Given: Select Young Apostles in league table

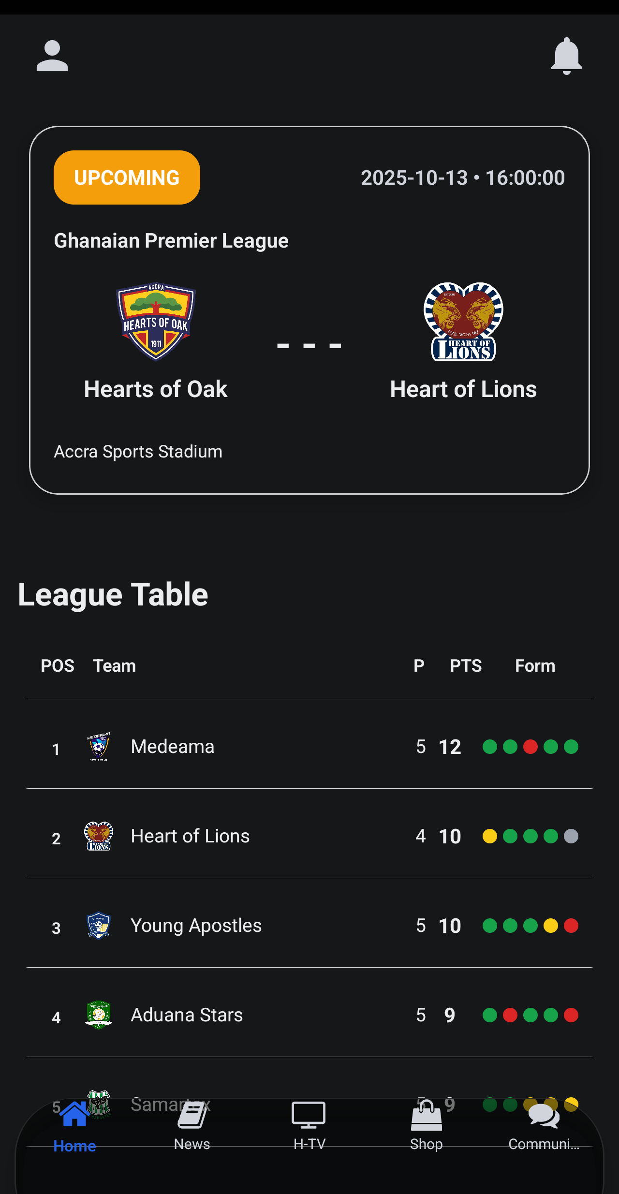Looking at the screenshot, I should pos(196,926).
